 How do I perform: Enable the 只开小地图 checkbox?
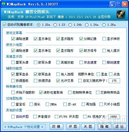pos(101,104)
